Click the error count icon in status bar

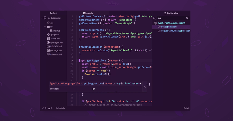coord(43,108)
